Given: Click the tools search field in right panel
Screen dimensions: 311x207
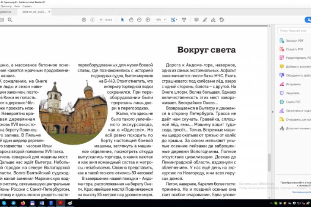Looking at the screenshot, I should click(x=294, y=31).
